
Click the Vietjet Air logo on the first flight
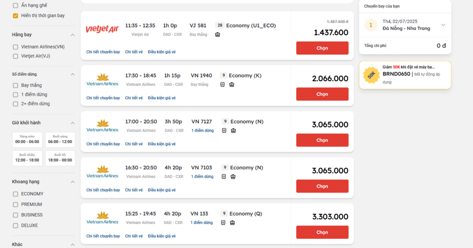pos(102,29)
